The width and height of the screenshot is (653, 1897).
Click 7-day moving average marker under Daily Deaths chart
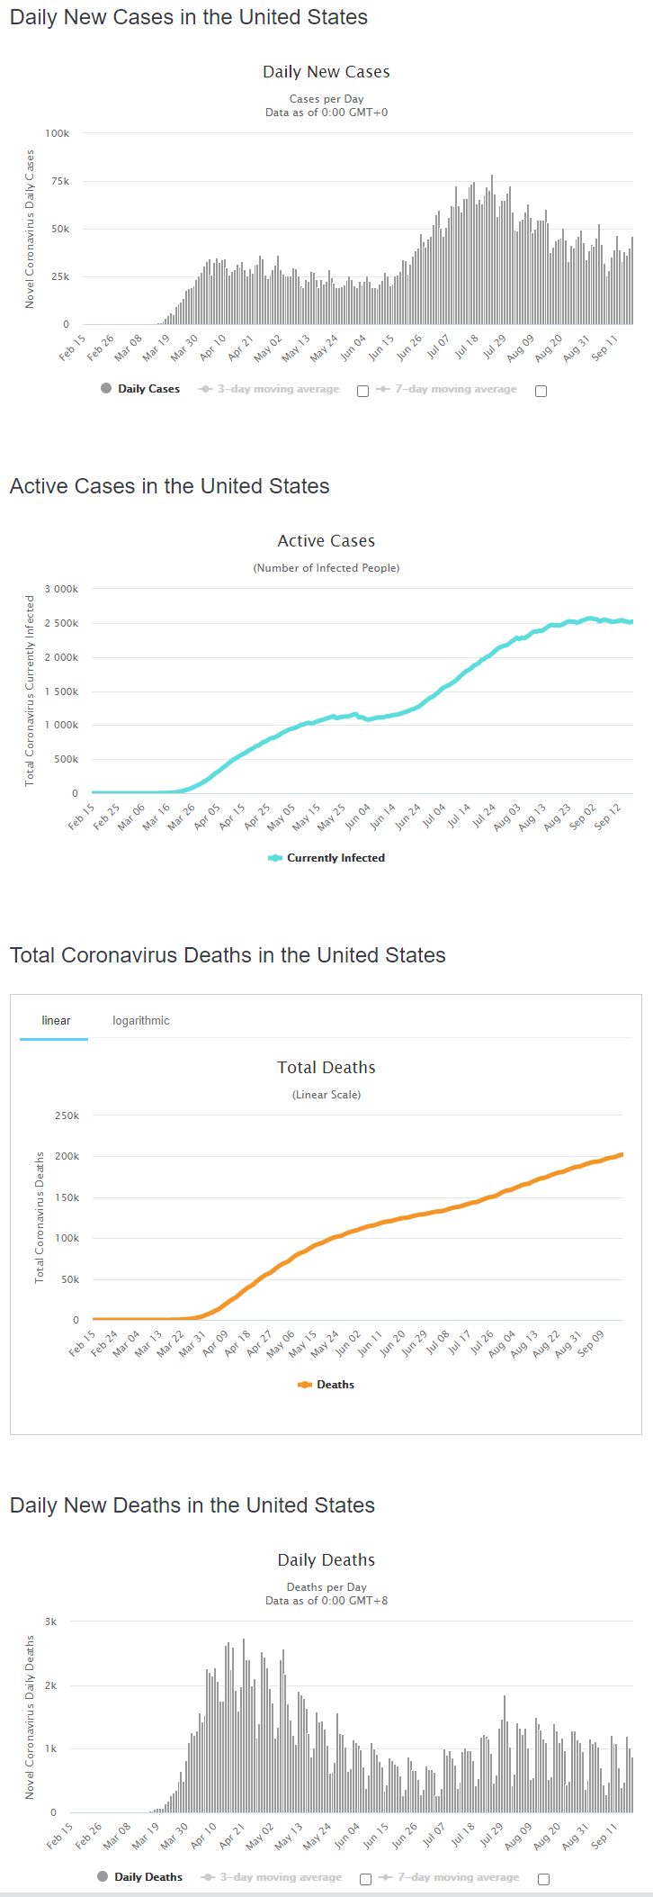pos(386,1877)
